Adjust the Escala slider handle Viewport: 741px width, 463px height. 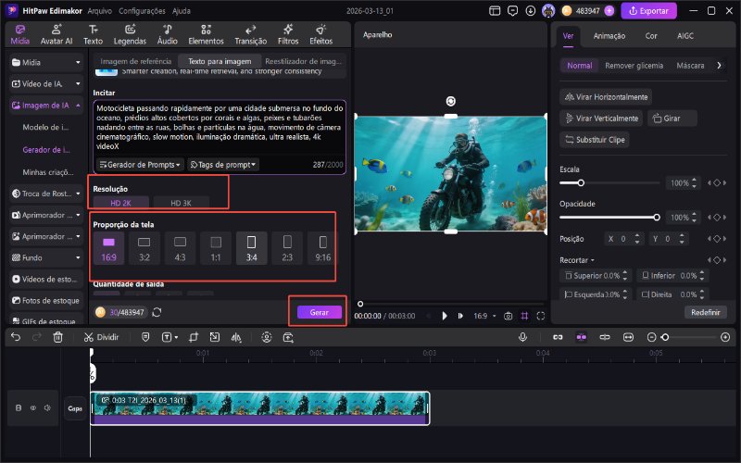coord(581,182)
